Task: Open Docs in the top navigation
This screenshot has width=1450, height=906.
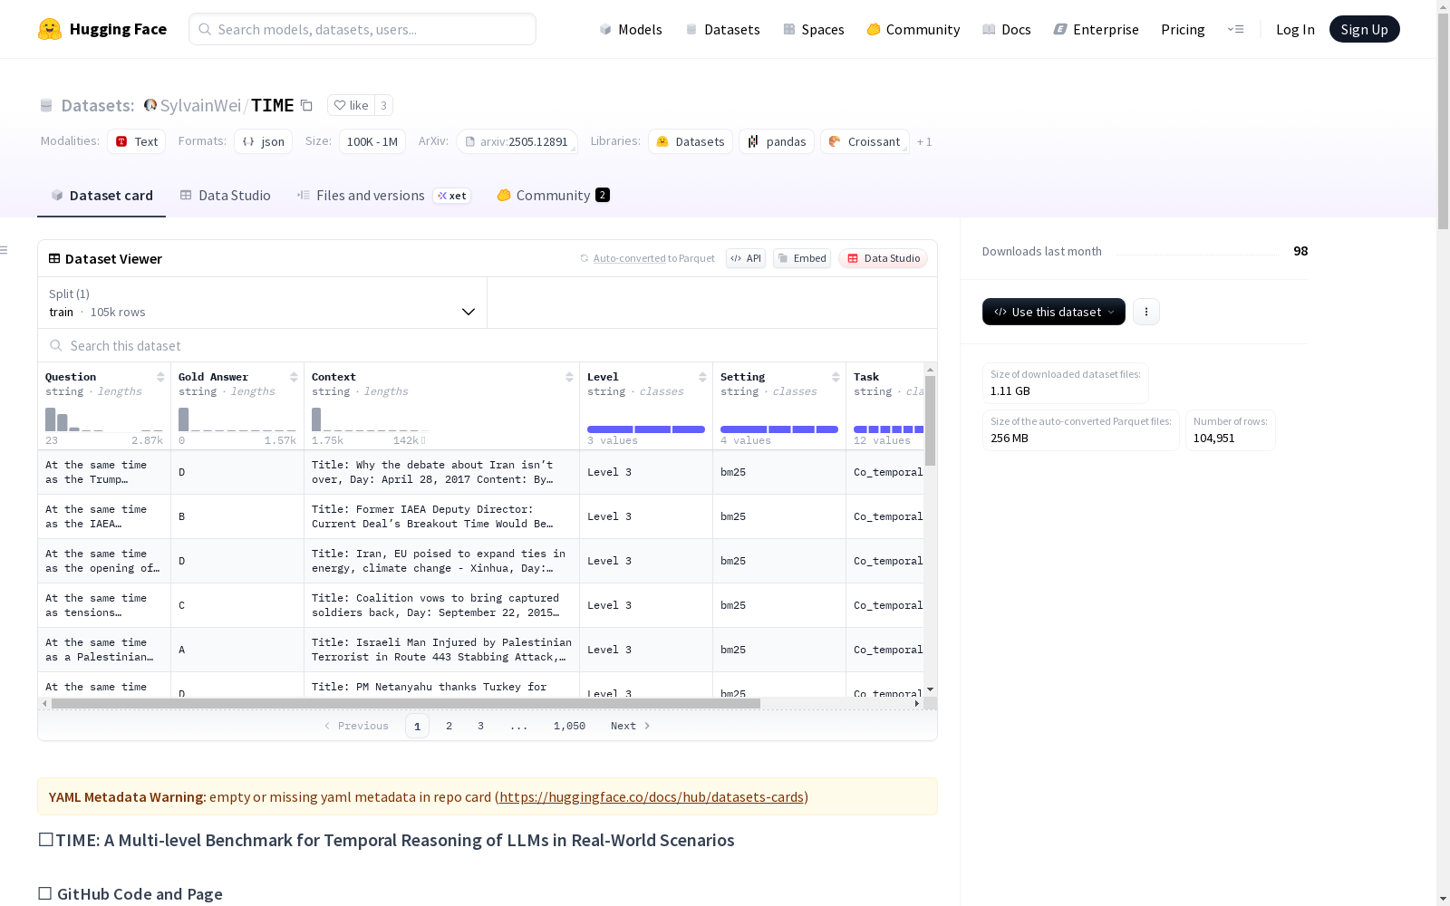Action: [1007, 29]
